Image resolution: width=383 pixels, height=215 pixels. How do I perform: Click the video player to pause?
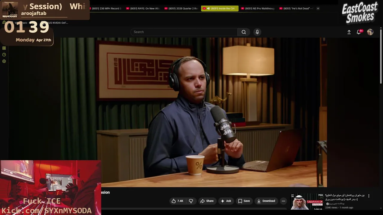[194, 112]
